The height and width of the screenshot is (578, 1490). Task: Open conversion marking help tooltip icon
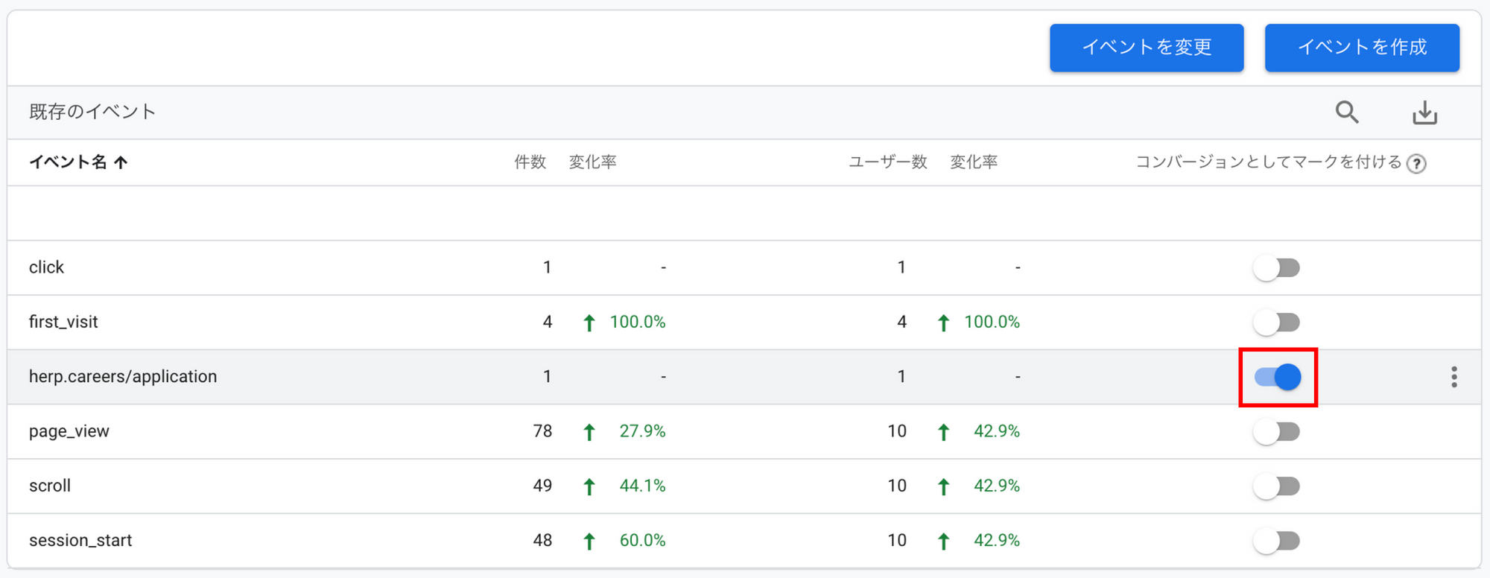pos(1416,164)
